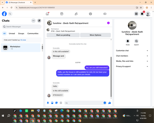Click the conversation title Sunshine 2beds 1bath

(x=71, y=23)
